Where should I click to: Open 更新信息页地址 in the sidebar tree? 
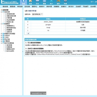[11, 28]
